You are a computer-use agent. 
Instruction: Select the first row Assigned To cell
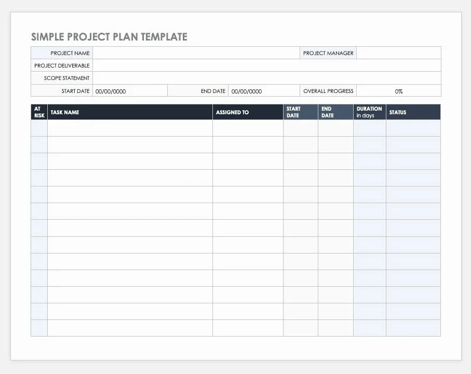tap(248, 128)
